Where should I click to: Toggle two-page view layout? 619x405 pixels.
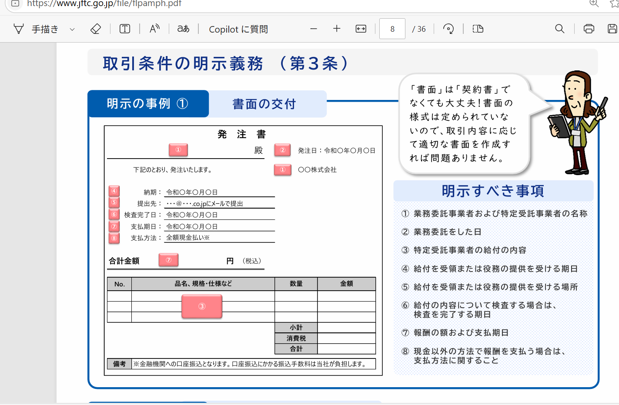click(x=478, y=29)
